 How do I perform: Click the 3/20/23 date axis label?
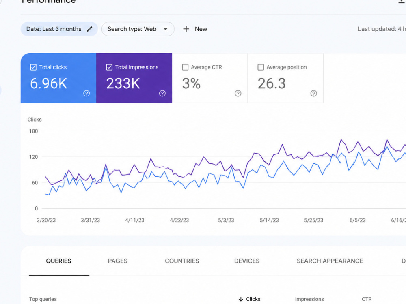click(46, 220)
